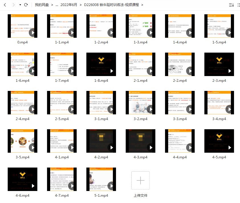
Task: Go to 我的网盘 breadcrumb
Action: click(x=42, y=5)
